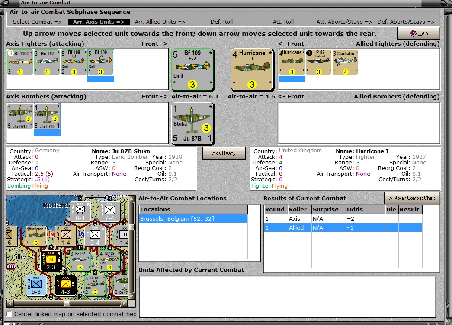Screen dimensions: 452x325
Task: Click the 4-3 Belgian infantry counter on map
Action: click(65, 285)
